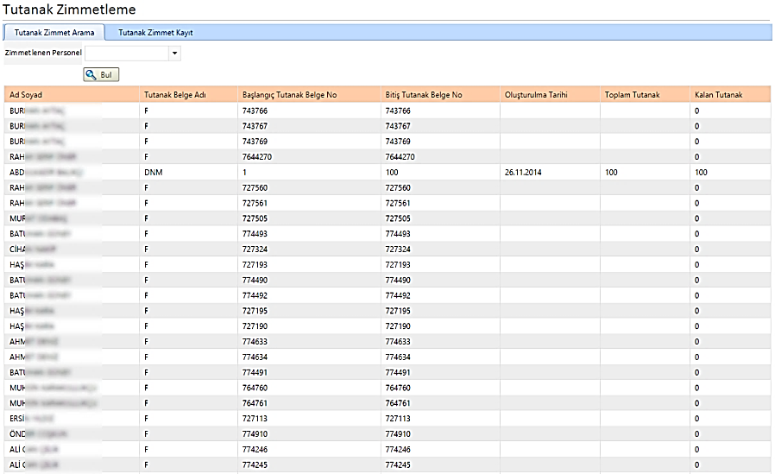Select start number cell 774490
The height and width of the screenshot is (474, 775).
[x=309, y=280]
